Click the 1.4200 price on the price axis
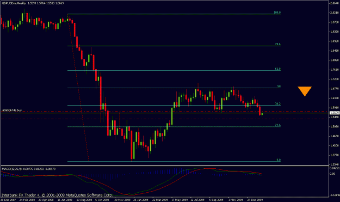This screenshot has height=202, width=340. click(335, 145)
